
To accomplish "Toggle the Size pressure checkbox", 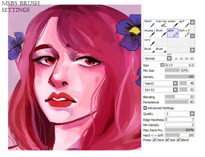I will [x=167, y=140].
